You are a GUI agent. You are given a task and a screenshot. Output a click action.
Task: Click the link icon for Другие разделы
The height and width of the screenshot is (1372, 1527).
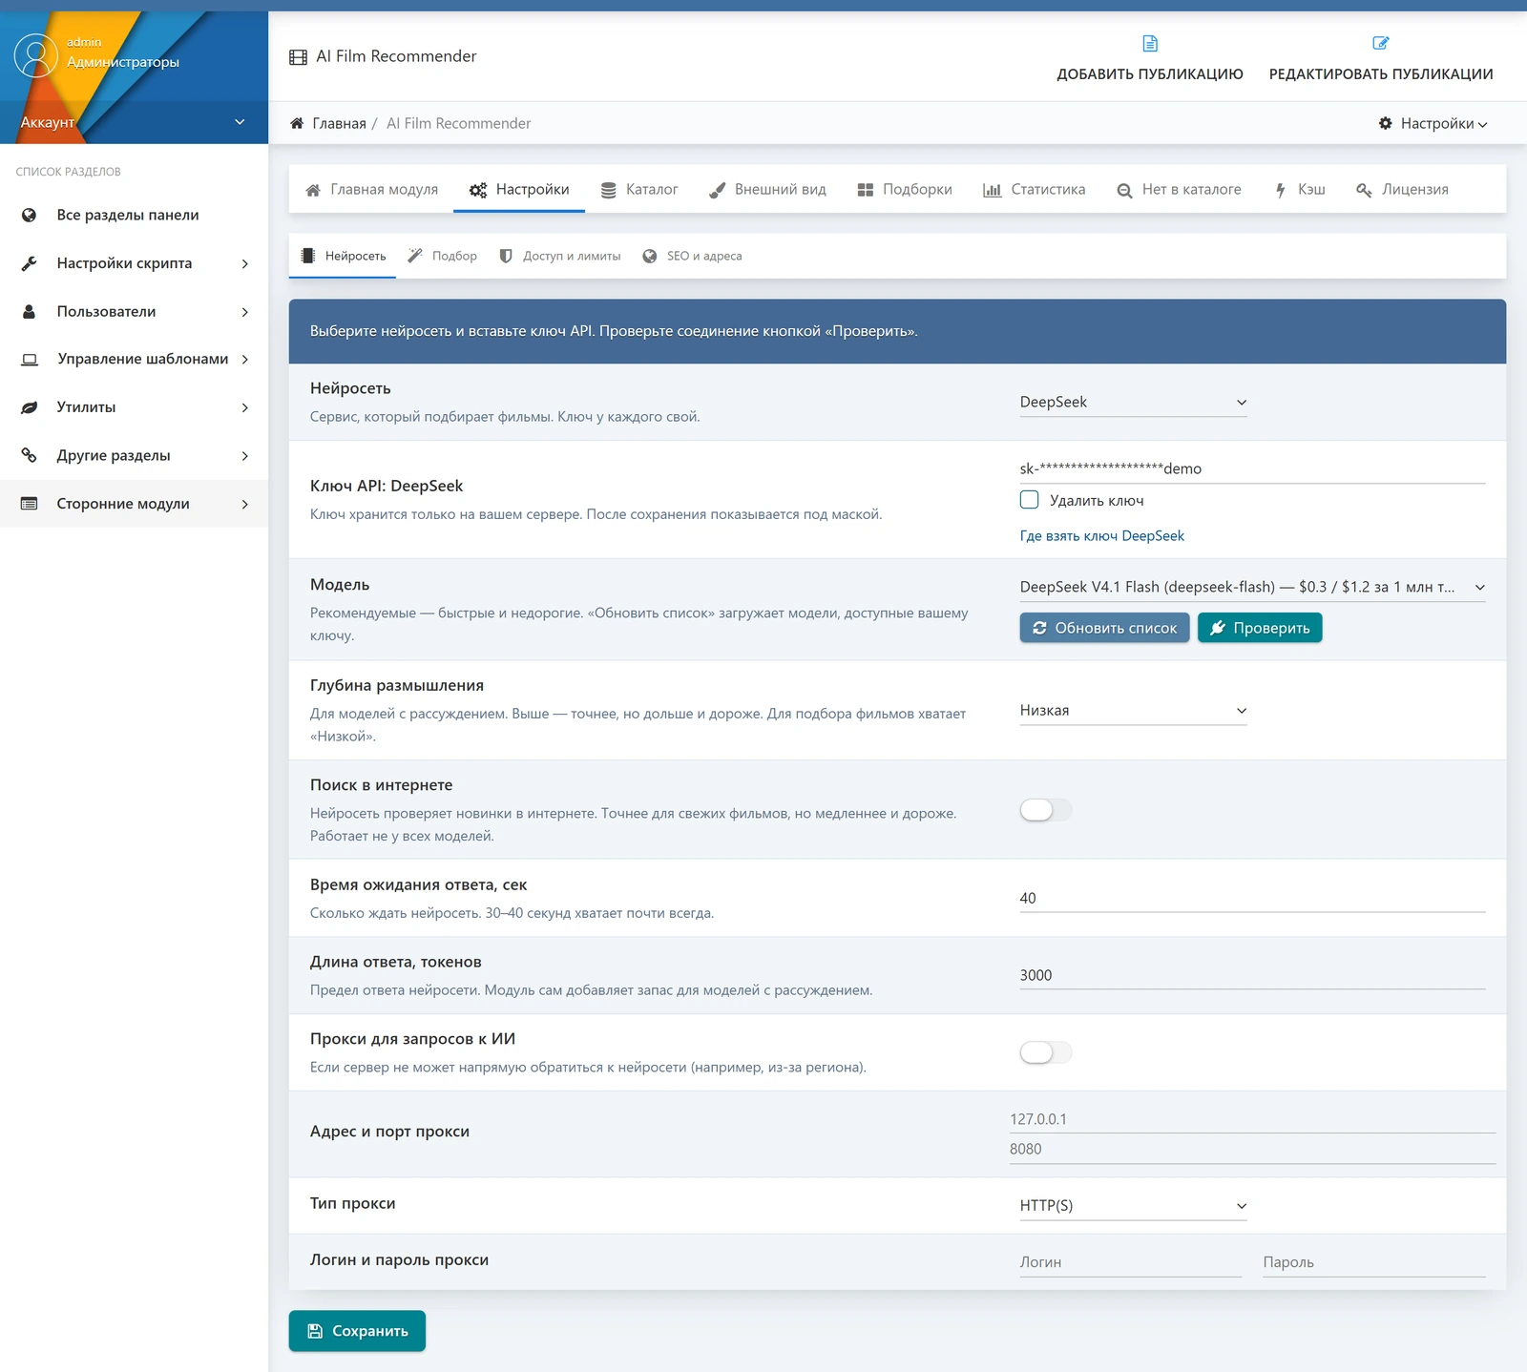point(30,455)
